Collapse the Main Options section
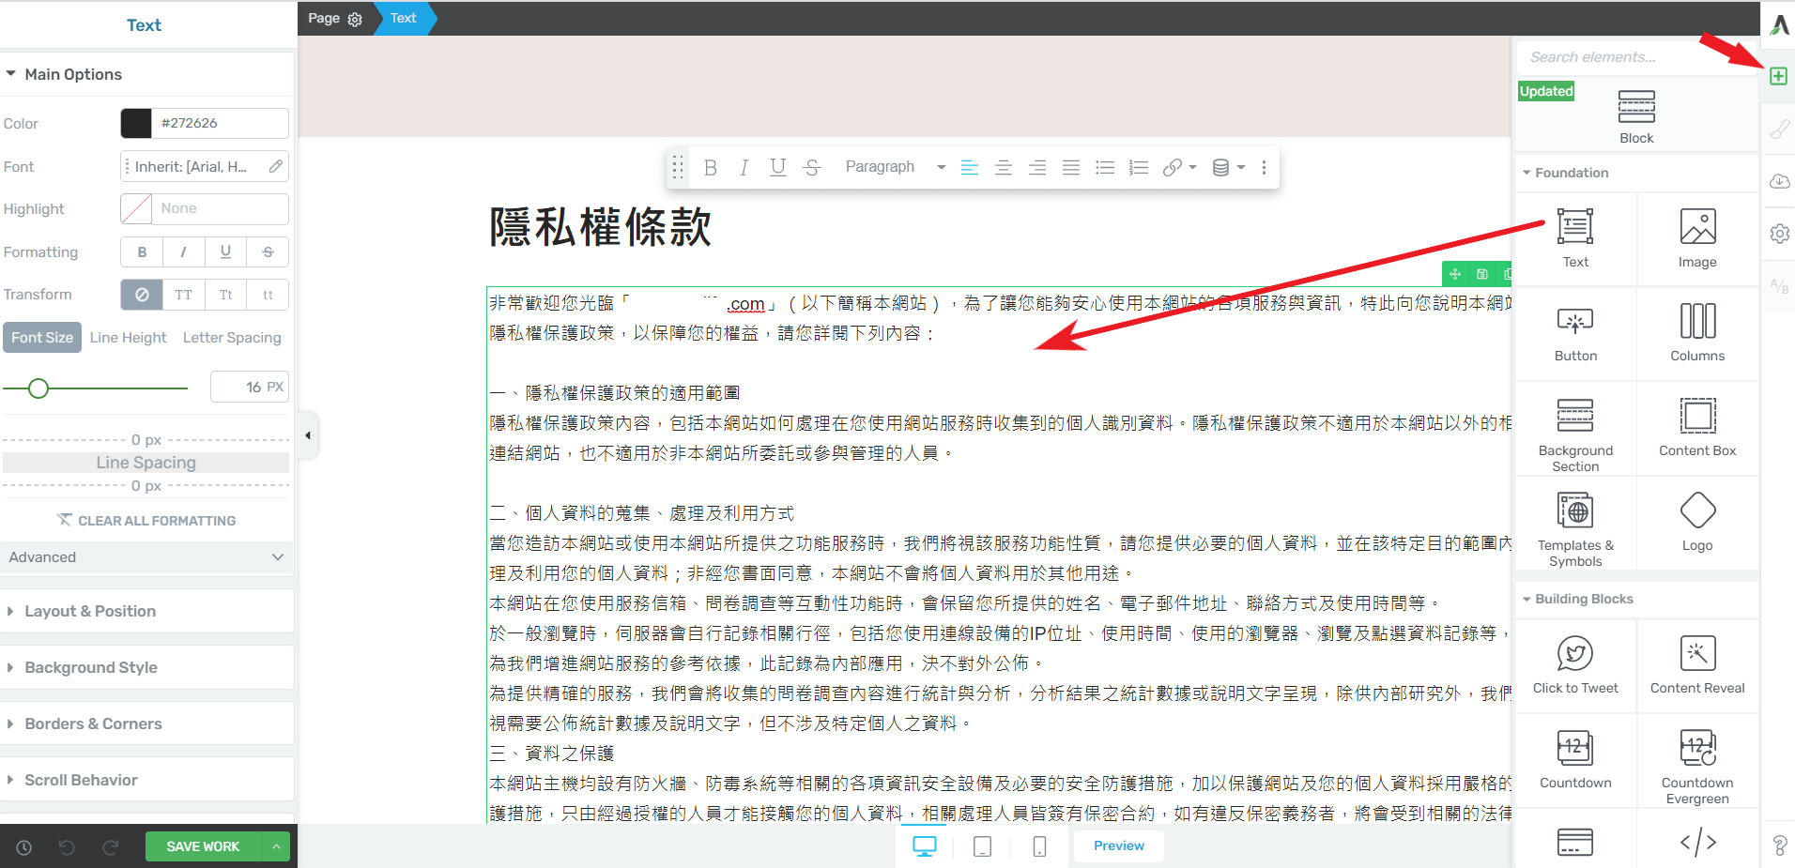 147,74
